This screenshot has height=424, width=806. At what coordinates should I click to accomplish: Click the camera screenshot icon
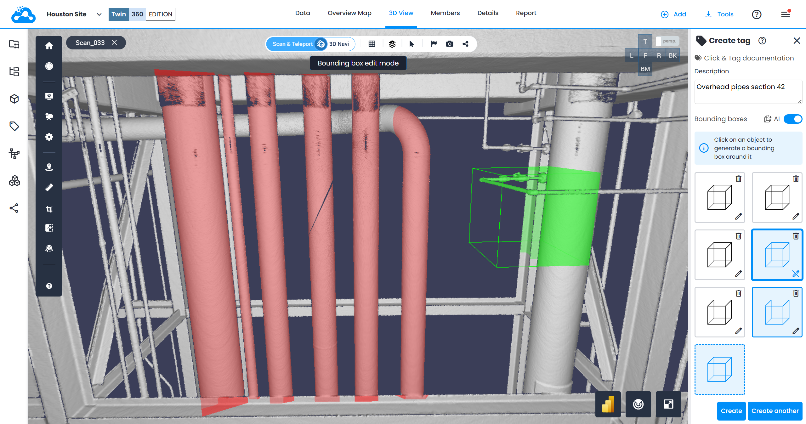coord(450,44)
